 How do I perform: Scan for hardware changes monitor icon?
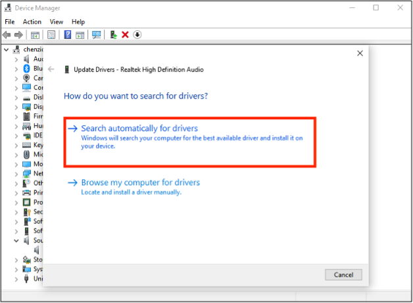97,34
